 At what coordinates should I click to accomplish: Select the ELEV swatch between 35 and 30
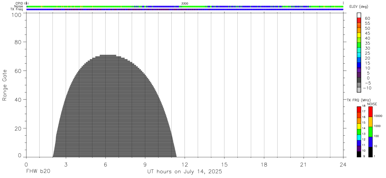[x=359, y=45]
